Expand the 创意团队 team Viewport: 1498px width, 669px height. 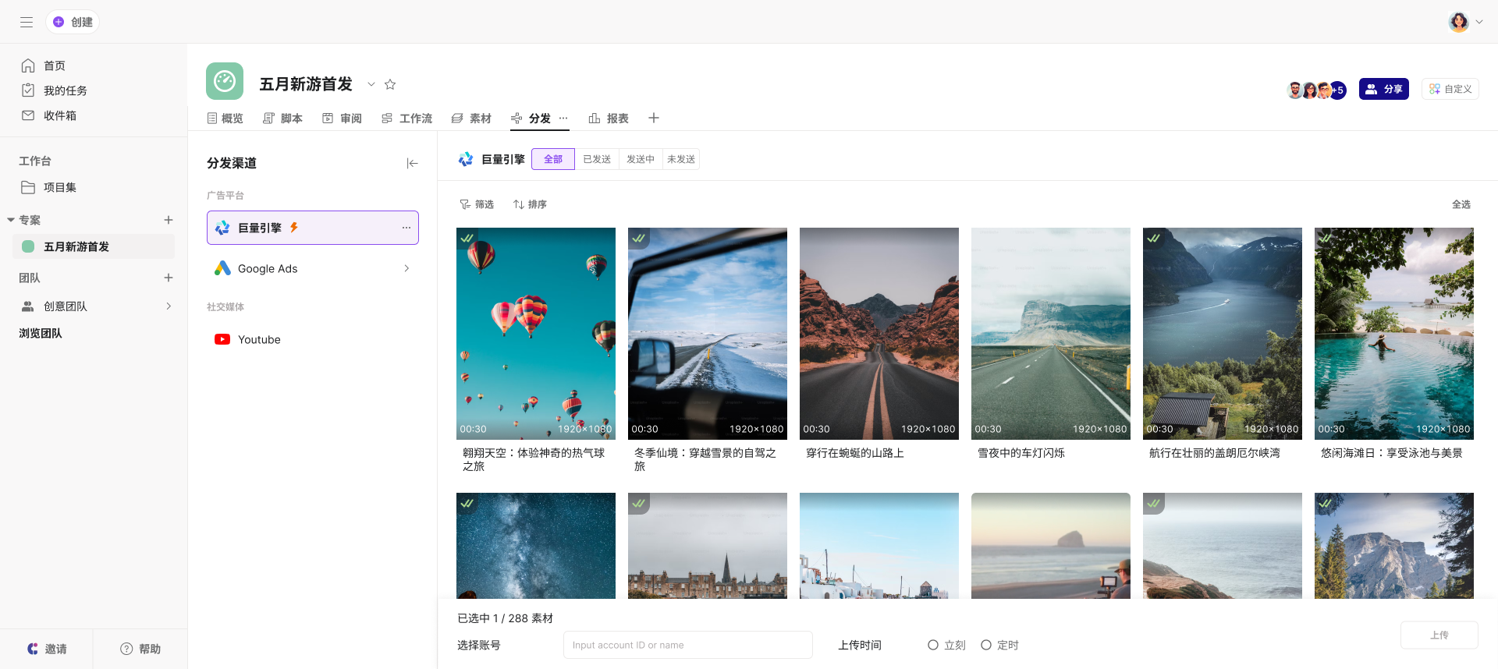click(x=169, y=306)
